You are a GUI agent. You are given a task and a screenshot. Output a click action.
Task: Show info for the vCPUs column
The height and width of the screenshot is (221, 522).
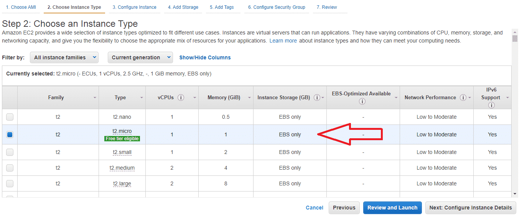(181, 98)
